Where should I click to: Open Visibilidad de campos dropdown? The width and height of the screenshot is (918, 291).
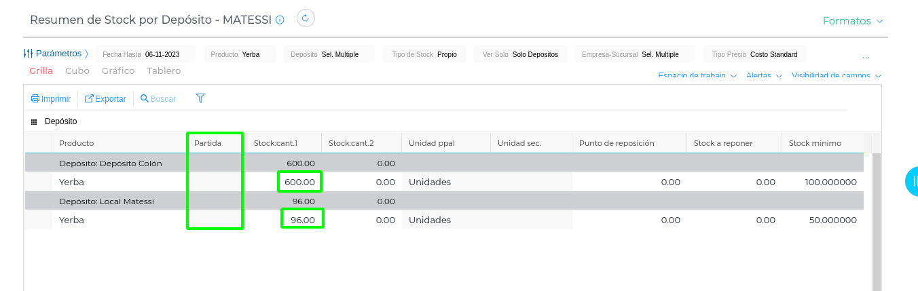[x=836, y=76]
